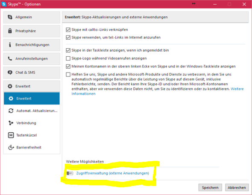252x195 pixels.
Task: Click the Abbrechen button
Action: pyautogui.click(x=237, y=187)
